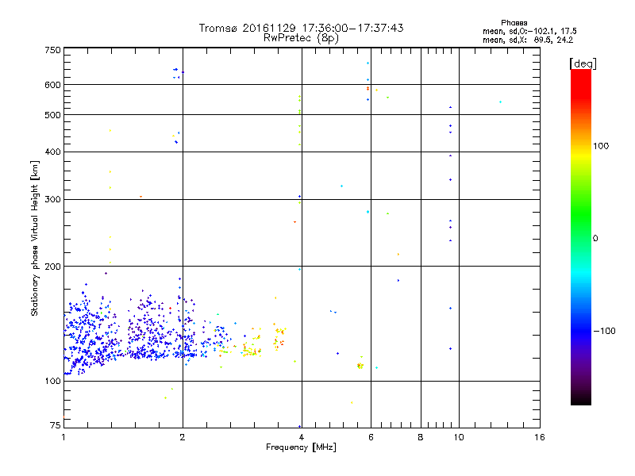Screen dimensions: 635x476
Task: Click the x-axis '8' tick label
Action: click(x=421, y=437)
